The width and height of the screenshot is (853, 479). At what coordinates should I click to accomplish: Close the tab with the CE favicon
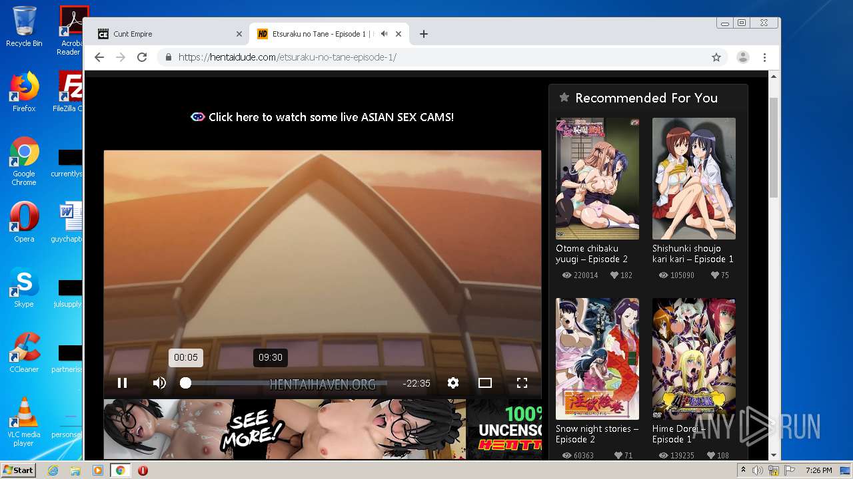(x=239, y=34)
